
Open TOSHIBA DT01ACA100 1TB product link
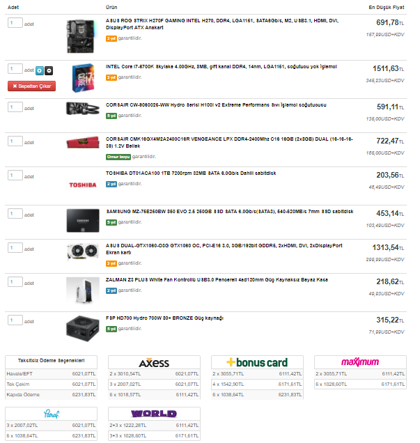point(191,173)
